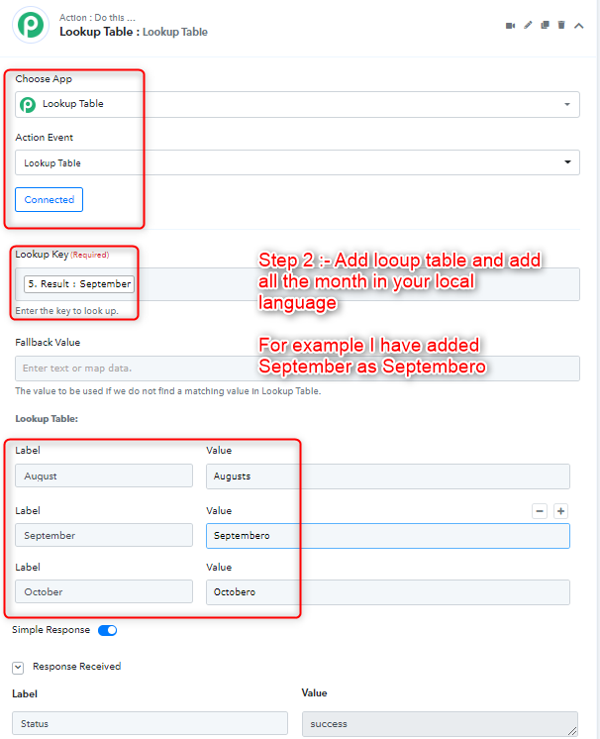The width and height of the screenshot is (600, 739).
Task: Click the Connected button
Action: [49, 199]
